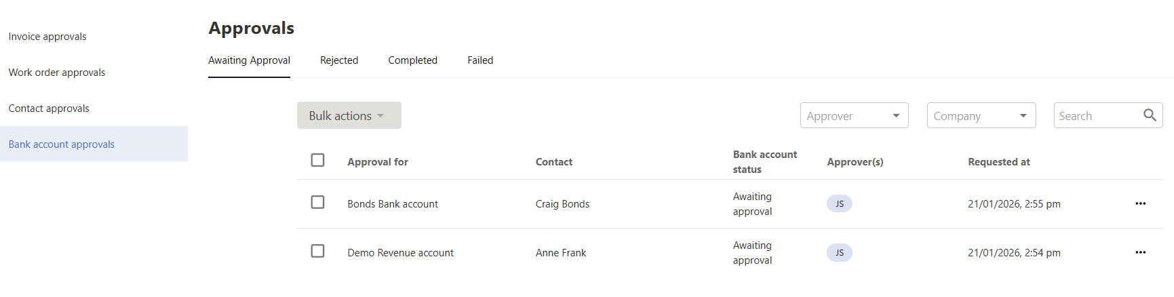The height and width of the screenshot is (297, 1174).
Task: Select Bank account approvals in sidebar
Action: [x=62, y=144]
